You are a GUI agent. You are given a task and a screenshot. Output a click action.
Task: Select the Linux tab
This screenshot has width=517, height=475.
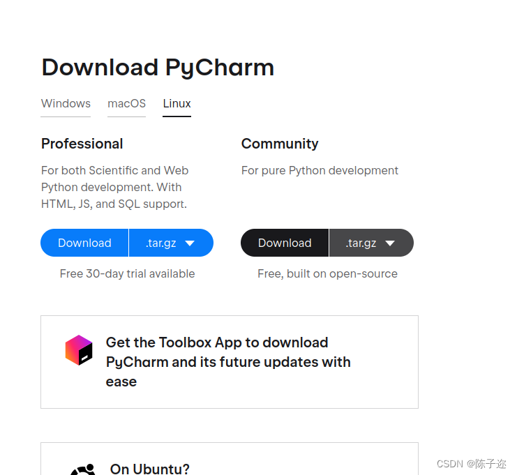[x=177, y=103]
